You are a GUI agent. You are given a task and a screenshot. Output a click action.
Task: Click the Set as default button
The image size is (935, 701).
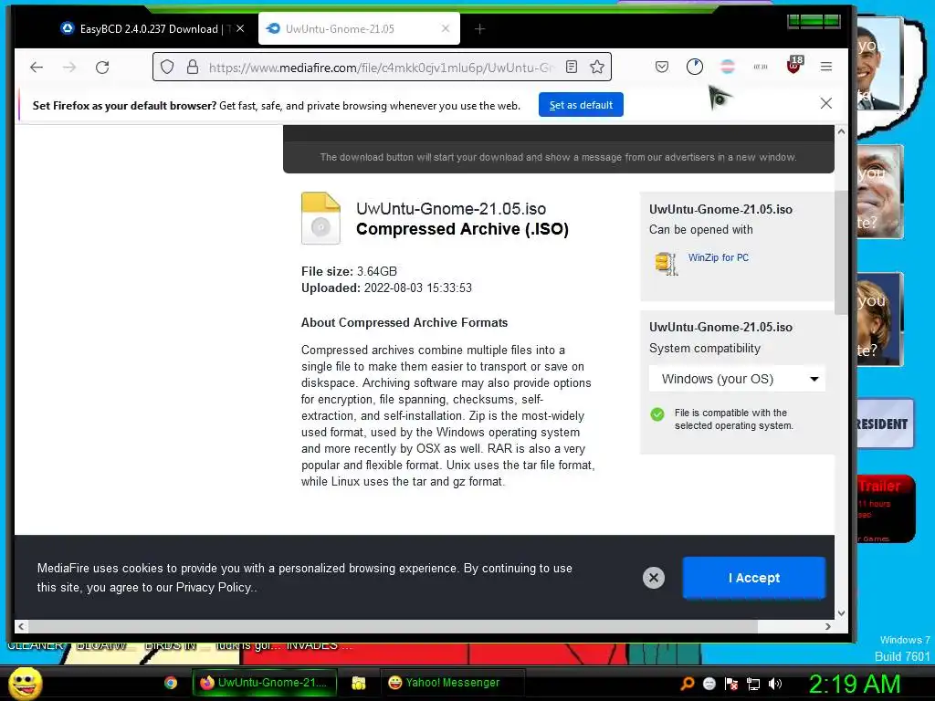pos(581,105)
